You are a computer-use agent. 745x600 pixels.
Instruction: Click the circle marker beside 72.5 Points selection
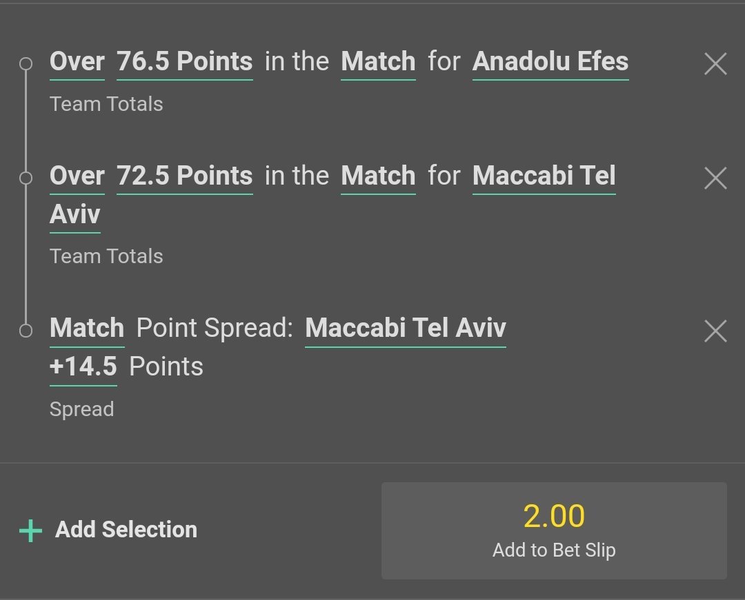coord(26,178)
